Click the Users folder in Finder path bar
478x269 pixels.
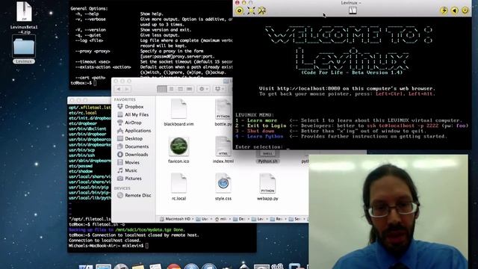(202, 219)
